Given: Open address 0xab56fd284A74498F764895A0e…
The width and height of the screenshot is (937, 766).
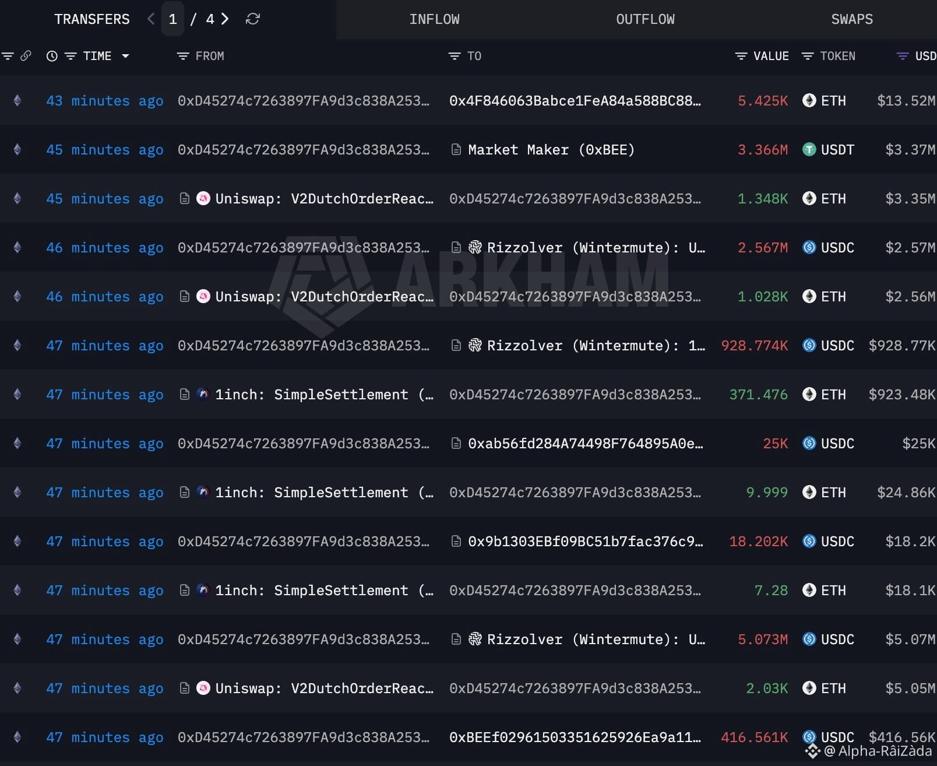Looking at the screenshot, I should point(586,443).
